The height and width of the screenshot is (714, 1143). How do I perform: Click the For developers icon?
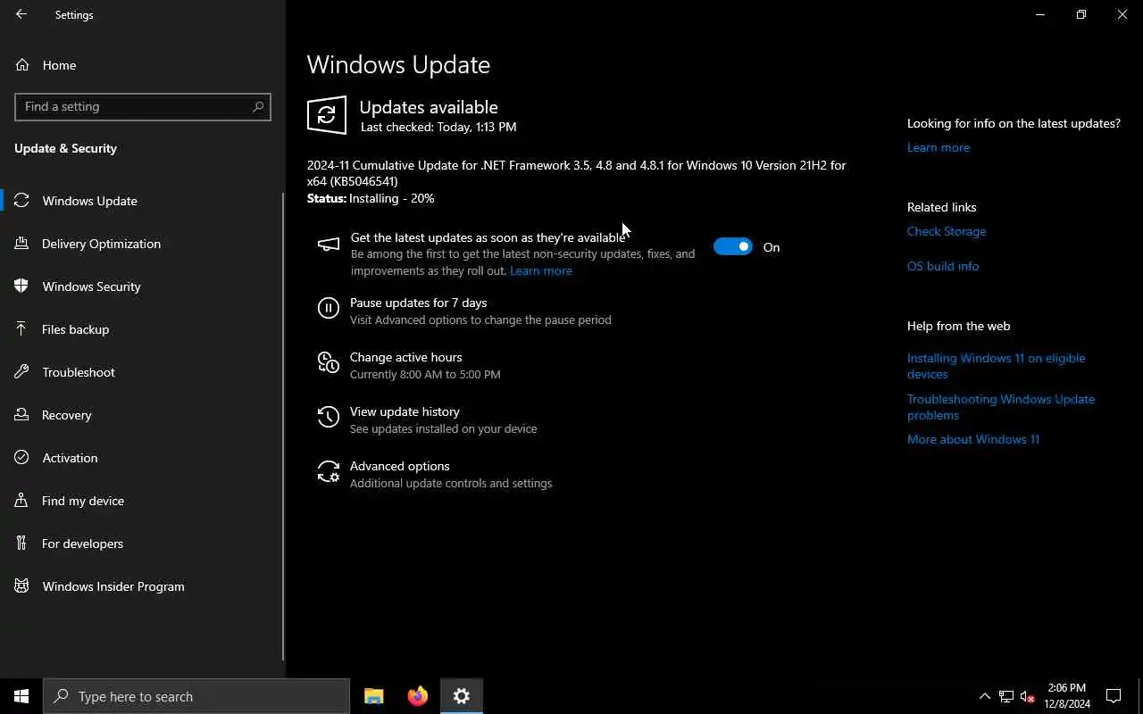click(22, 544)
